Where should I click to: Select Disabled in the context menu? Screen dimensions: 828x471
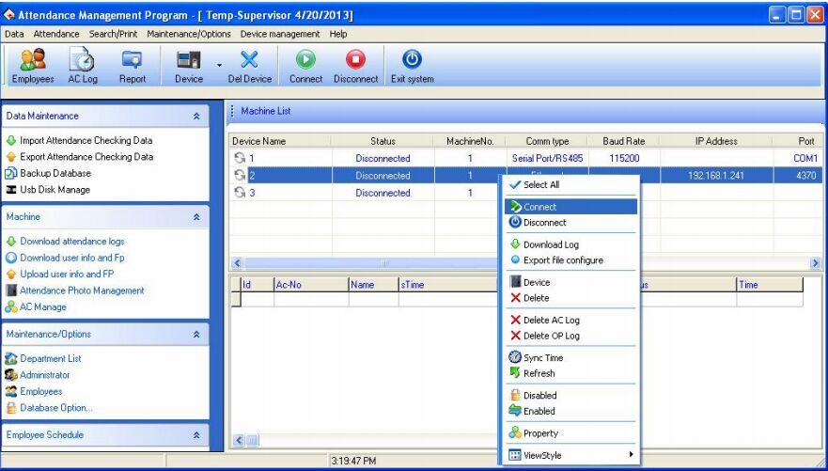539,395
